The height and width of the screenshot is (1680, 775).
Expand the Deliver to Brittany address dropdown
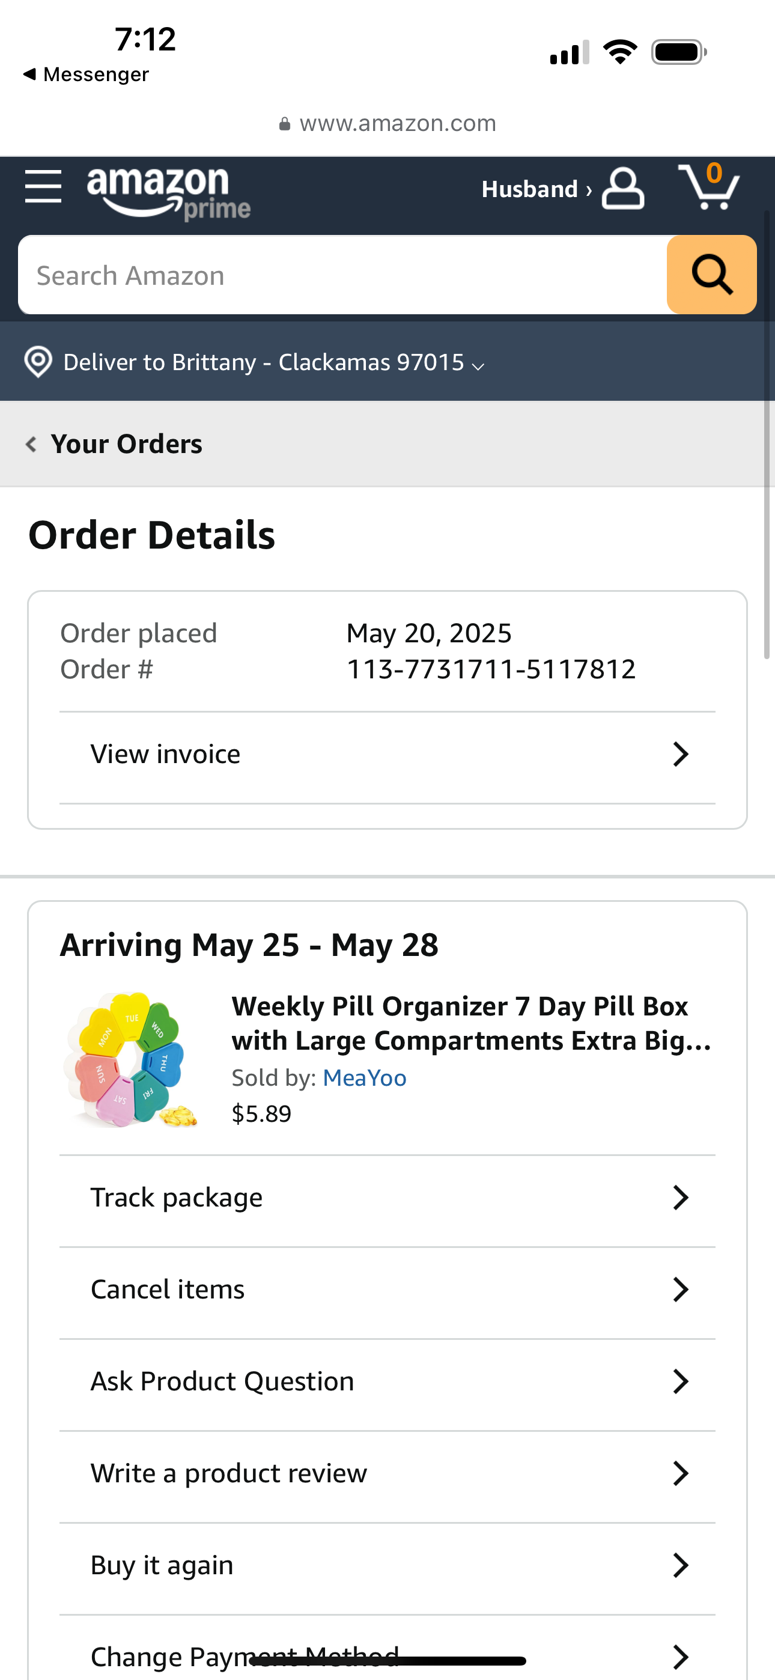(478, 365)
